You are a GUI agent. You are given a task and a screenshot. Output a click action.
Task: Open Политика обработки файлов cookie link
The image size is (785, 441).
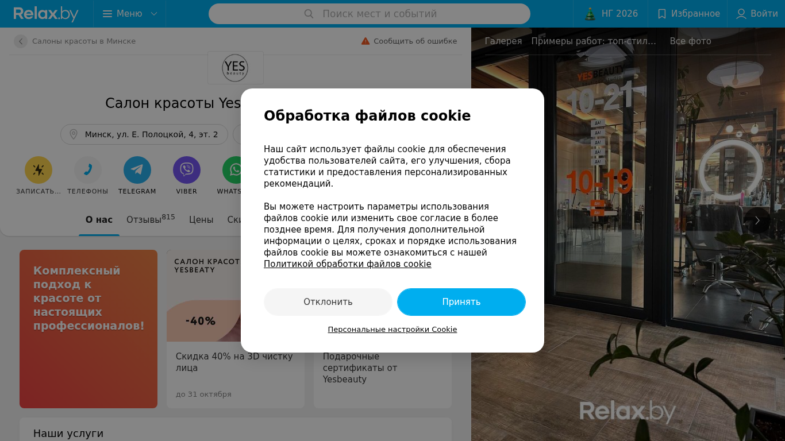click(348, 264)
